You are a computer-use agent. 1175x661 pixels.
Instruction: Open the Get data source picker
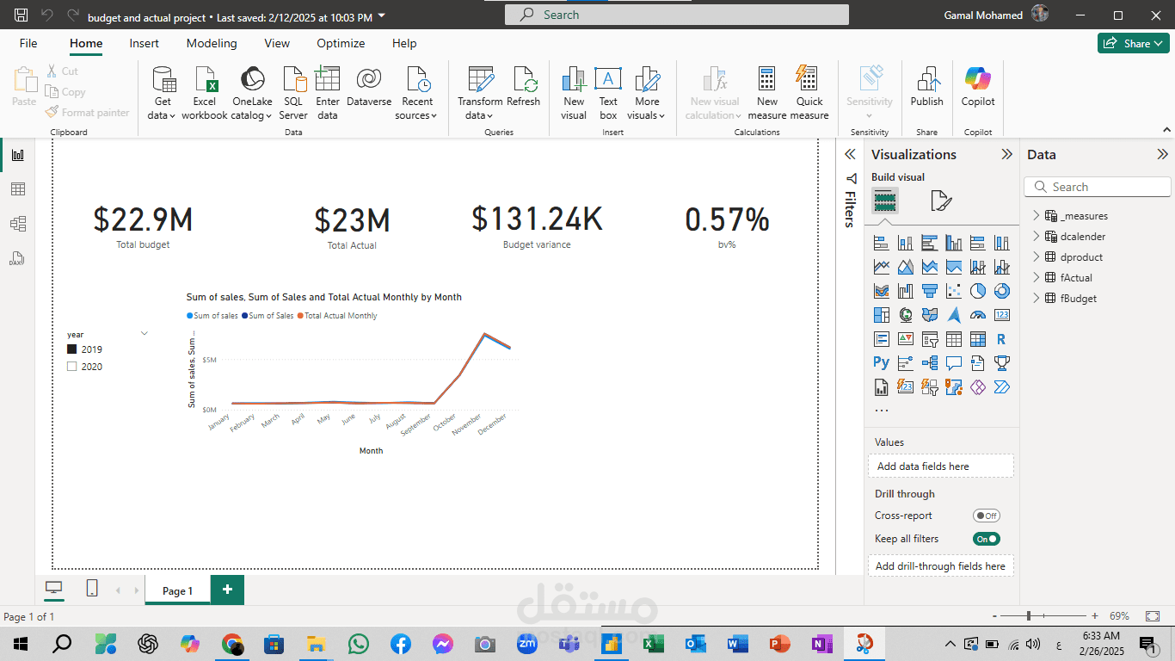click(x=163, y=93)
